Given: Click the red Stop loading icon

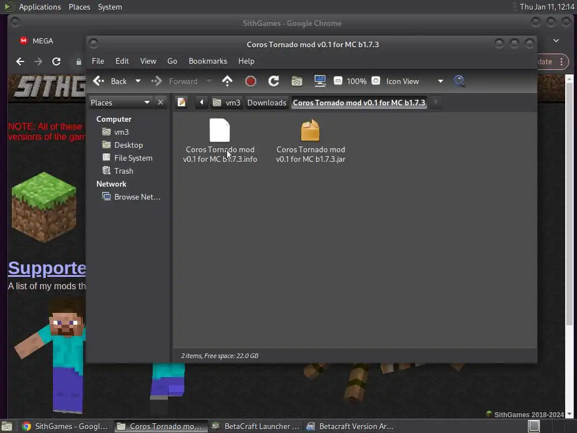Looking at the screenshot, I should pyautogui.click(x=251, y=81).
